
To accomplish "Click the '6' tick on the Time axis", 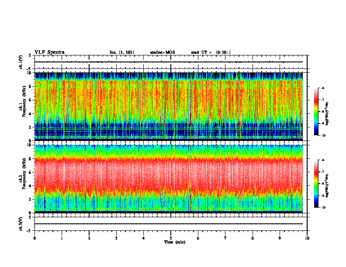I will click(198, 238).
